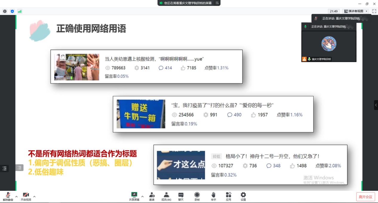Open the 邀请 invite icon
The image size is (378, 203).
pyautogui.click(x=152, y=196)
